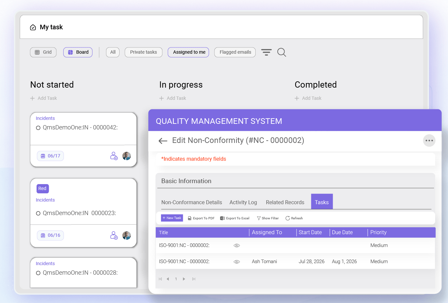This screenshot has width=448, height=303.
Task: Open the Related Records tab
Action: pyautogui.click(x=285, y=202)
